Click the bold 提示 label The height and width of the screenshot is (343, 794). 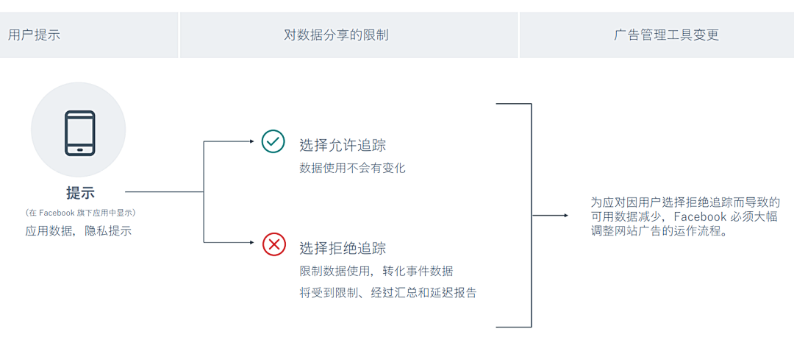point(80,193)
